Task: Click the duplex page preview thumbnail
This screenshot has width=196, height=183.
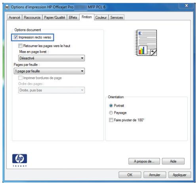Action: click(x=146, y=43)
